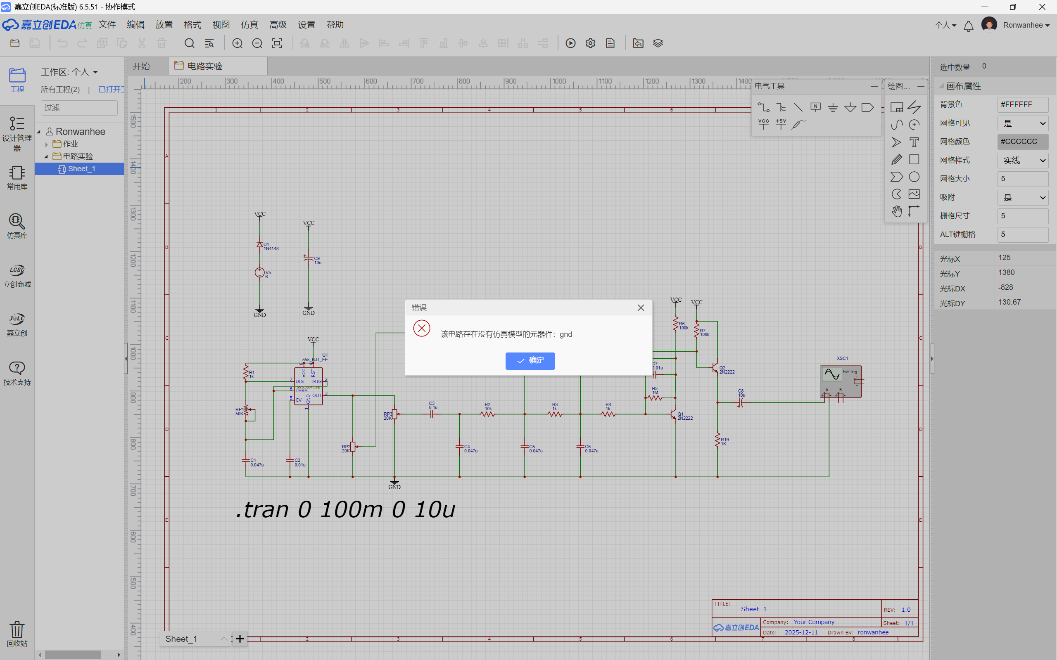Click the 确定 button in error dialog
Viewport: 1057px width, 660px height.
coord(530,361)
